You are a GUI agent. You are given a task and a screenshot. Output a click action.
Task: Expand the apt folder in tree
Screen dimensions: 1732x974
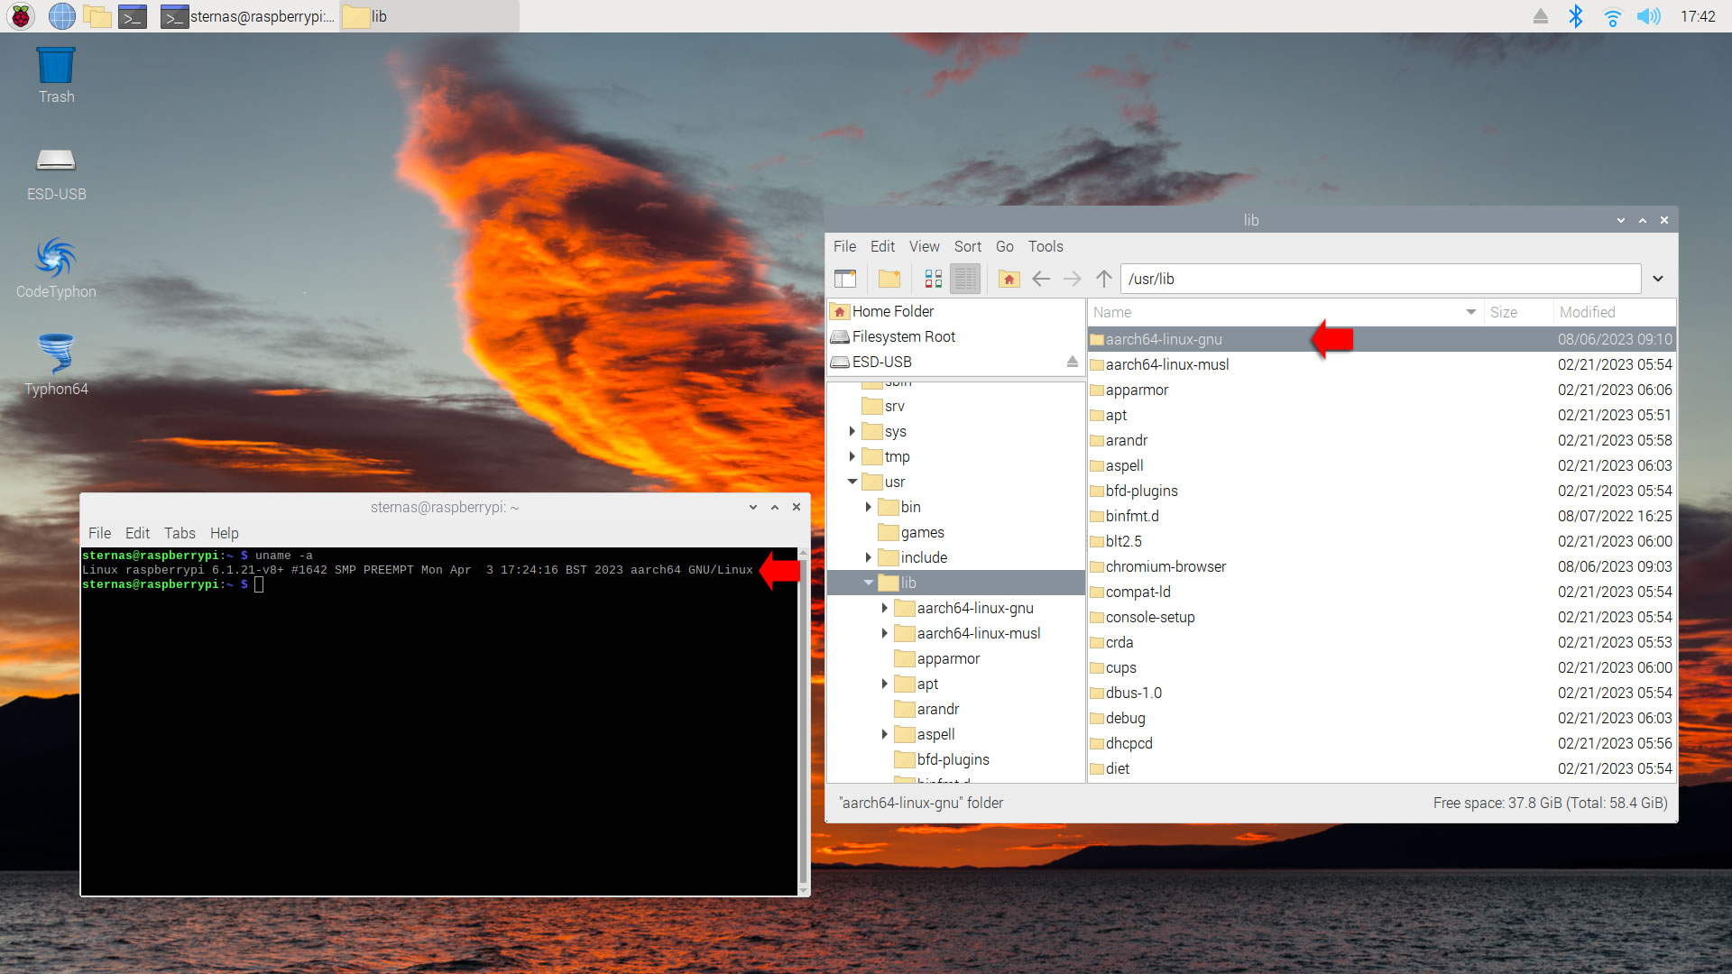(884, 684)
